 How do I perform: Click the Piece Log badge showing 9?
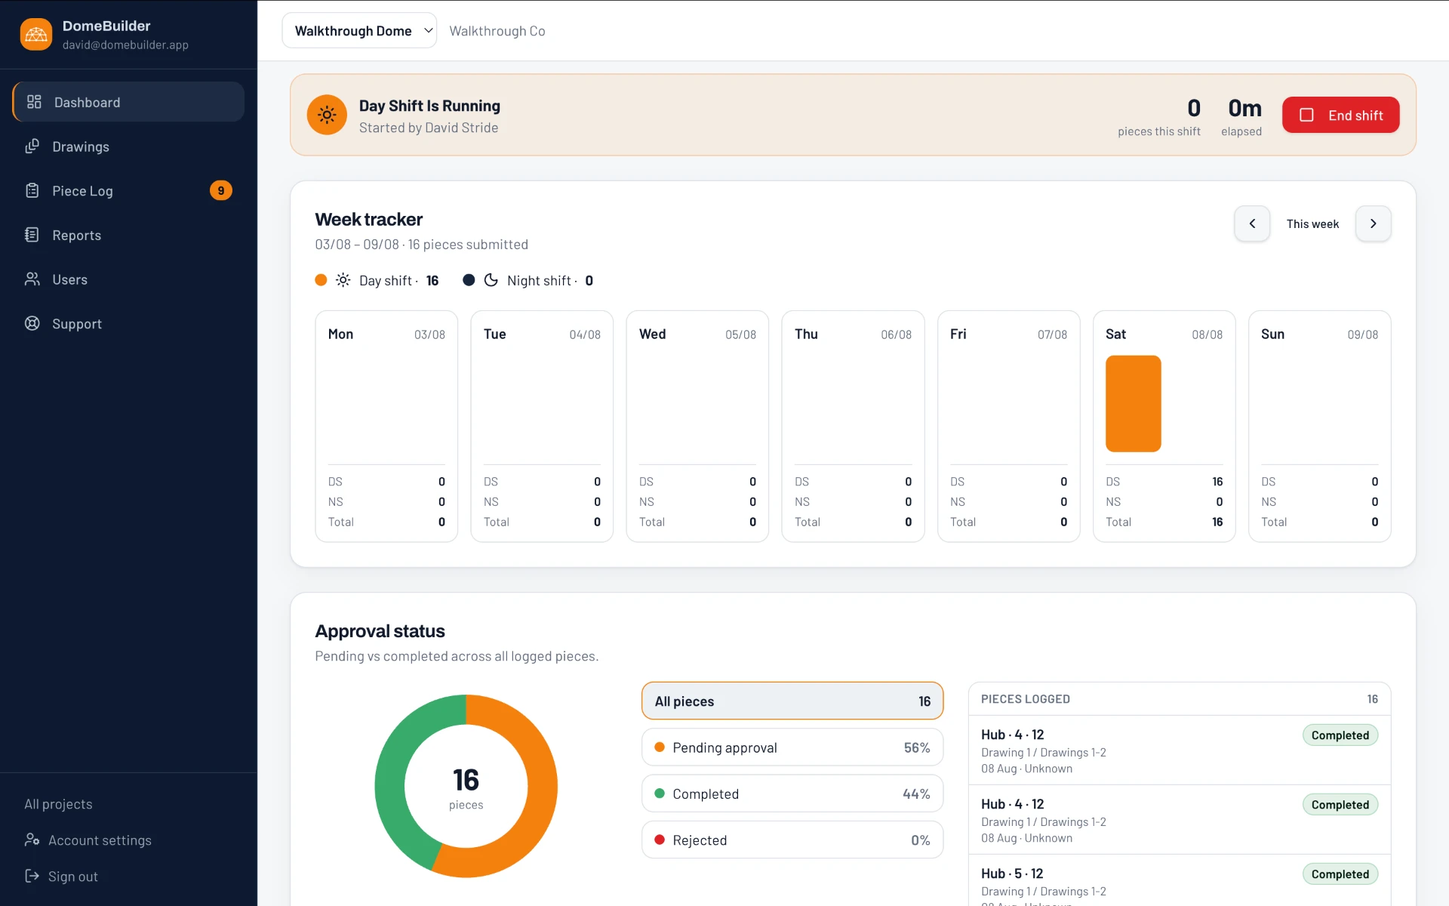pyautogui.click(x=220, y=190)
